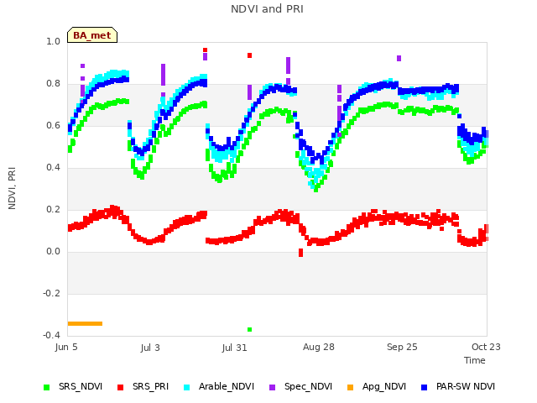Click the red SRS_PRI legend swatch
Image resolution: width=537 pixels, height=403 pixels.
coord(120,387)
